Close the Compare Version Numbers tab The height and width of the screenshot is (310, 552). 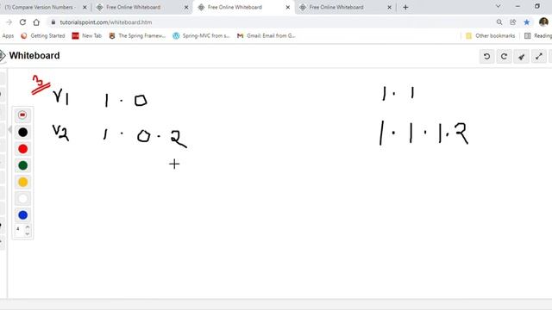[x=85, y=7]
